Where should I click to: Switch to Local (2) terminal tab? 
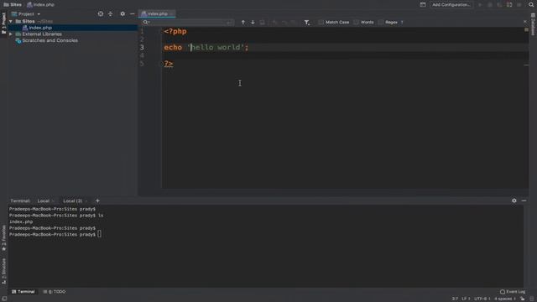(73, 201)
